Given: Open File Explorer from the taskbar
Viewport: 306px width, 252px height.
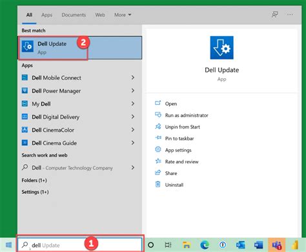Looking at the screenshot, I should tap(187, 245).
